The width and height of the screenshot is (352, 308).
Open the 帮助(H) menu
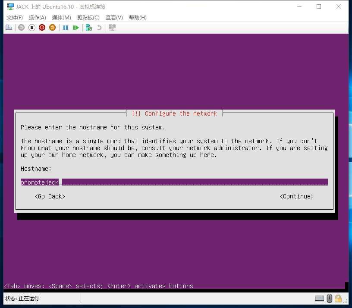(138, 18)
